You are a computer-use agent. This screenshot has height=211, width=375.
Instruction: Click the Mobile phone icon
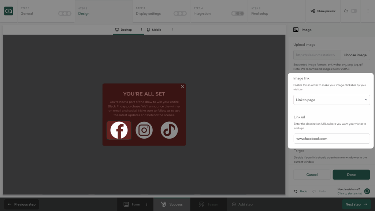(148, 30)
